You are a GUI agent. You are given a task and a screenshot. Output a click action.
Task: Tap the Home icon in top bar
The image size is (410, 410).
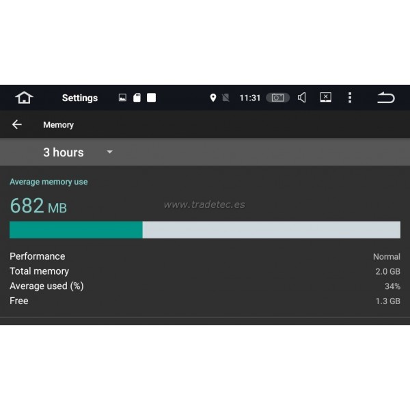pyautogui.click(x=25, y=98)
